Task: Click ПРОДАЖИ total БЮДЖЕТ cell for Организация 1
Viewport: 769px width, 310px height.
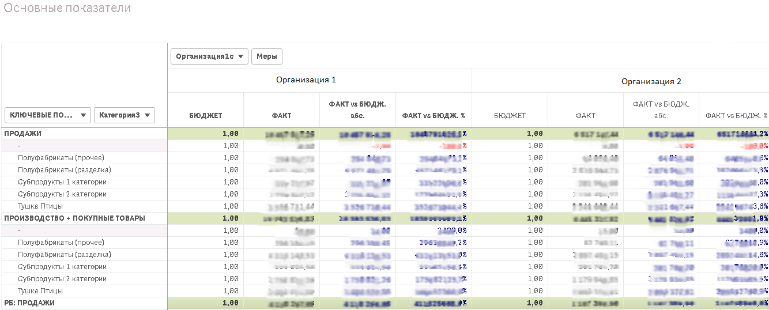Action: tap(206, 133)
